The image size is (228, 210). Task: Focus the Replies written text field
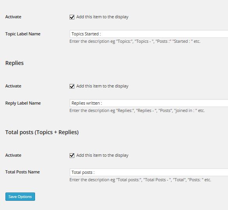[149, 103]
